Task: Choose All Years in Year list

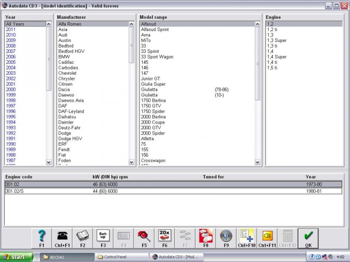Action: pyautogui.click(x=25, y=24)
